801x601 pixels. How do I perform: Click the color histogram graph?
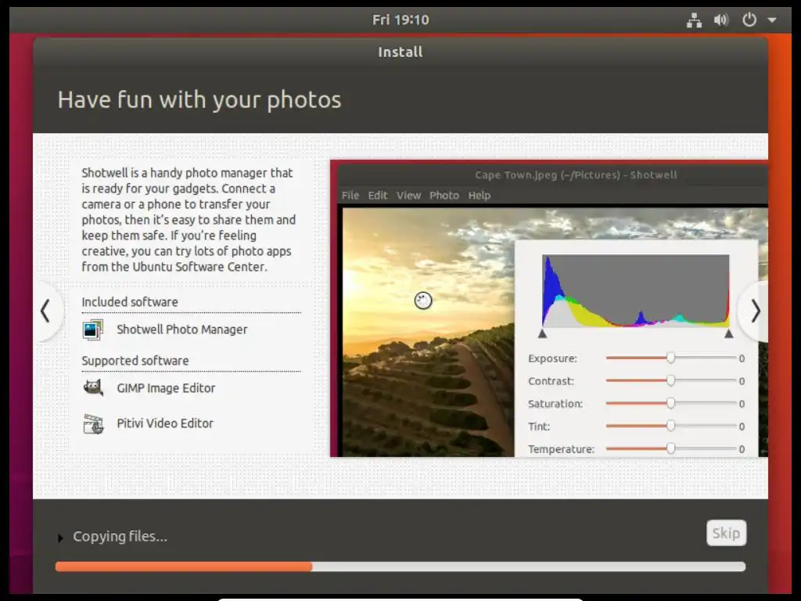coord(635,291)
